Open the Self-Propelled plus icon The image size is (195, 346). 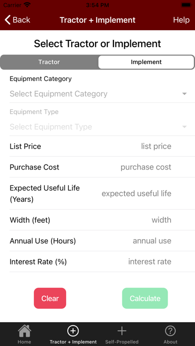(x=122, y=331)
